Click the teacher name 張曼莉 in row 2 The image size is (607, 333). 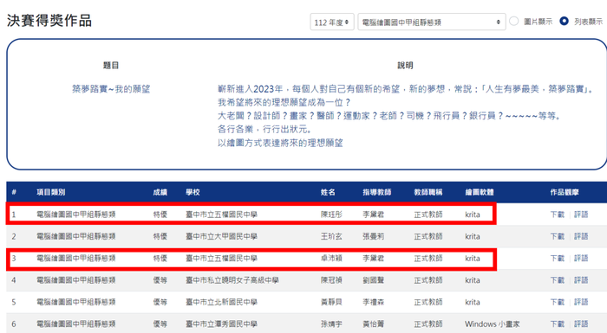coord(374,236)
